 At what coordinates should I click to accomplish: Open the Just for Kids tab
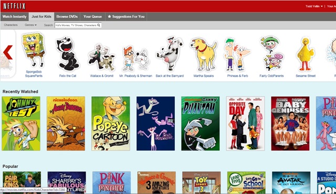[x=41, y=16]
